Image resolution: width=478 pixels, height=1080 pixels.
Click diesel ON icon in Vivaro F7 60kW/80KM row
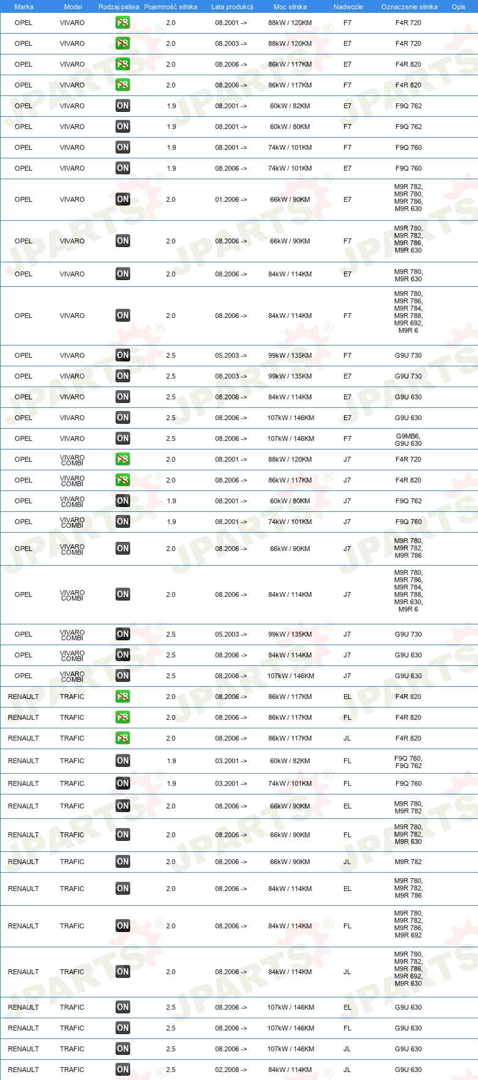(x=123, y=127)
